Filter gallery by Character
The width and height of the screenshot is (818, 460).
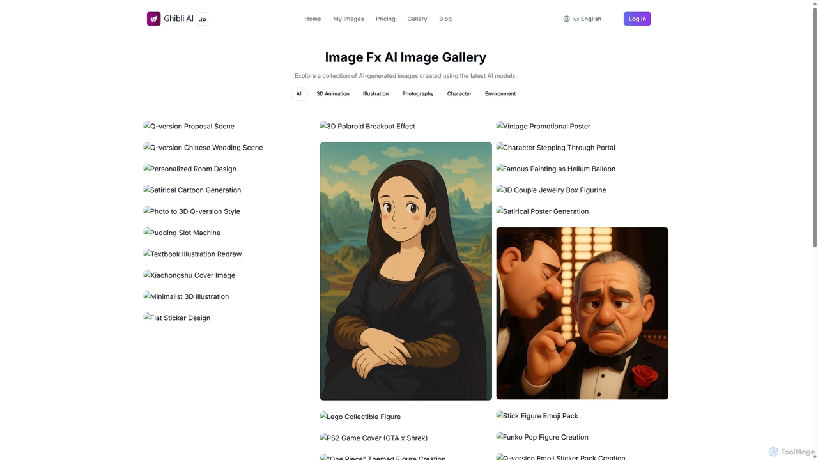click(459, 94)
